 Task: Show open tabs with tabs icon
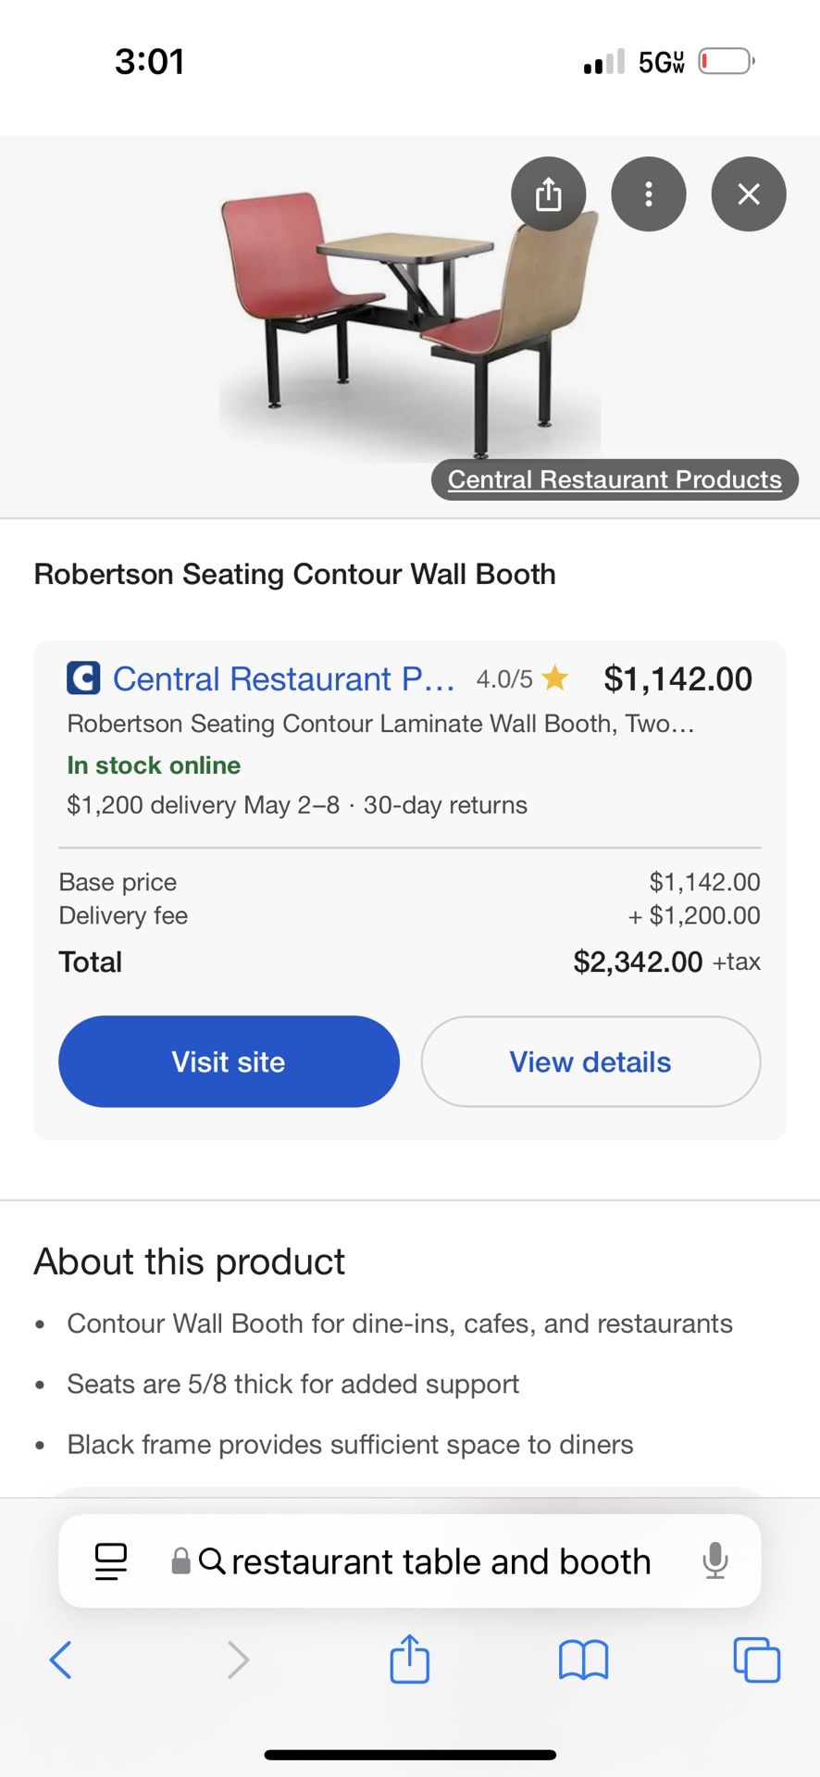[x=756, y=1659]
